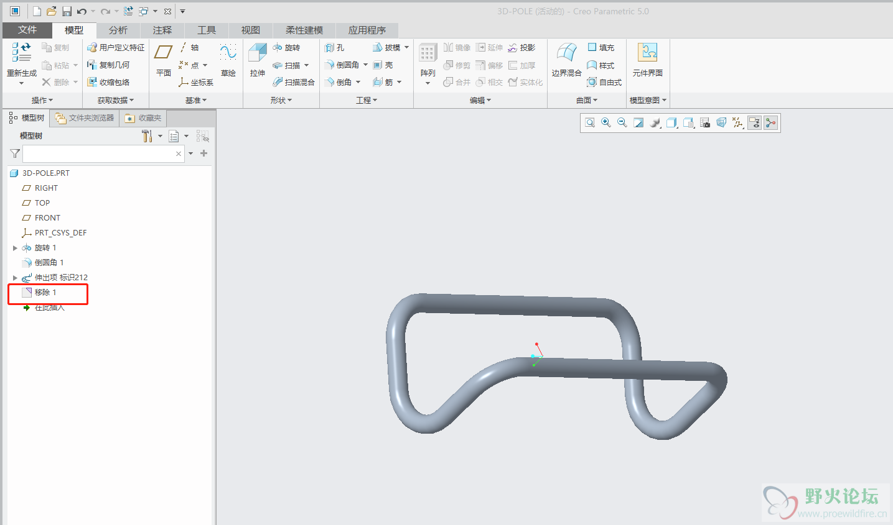The height and width of the screenshot is (525, 893).
Task: Click 复制几何 (Copy Geometry)
Action: 108,65
